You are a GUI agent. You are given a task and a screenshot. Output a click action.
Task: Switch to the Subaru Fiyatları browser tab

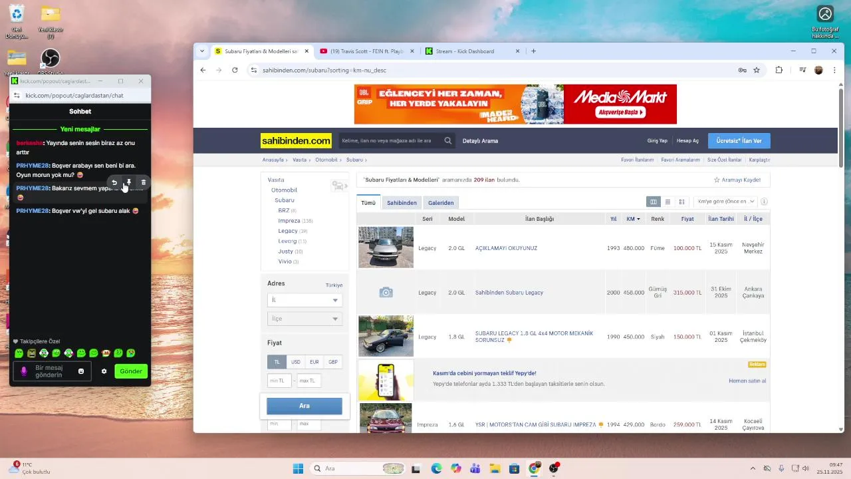click(261, 51)
